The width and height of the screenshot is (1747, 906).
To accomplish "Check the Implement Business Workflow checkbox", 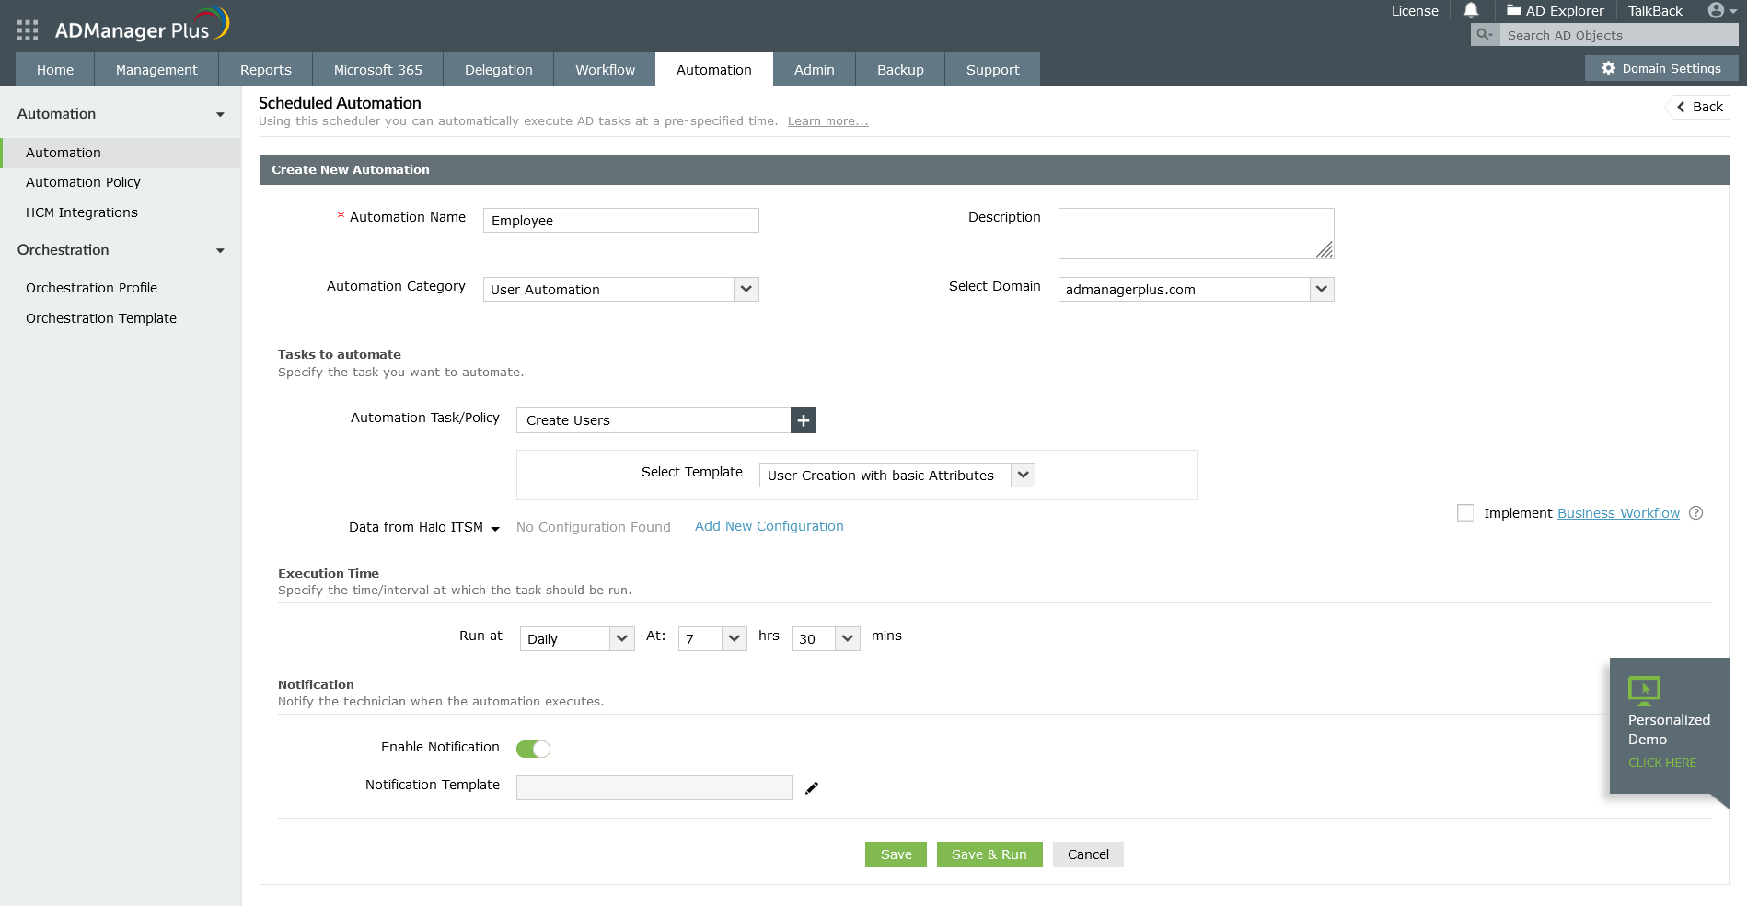I will click(x=1465, y=513).
